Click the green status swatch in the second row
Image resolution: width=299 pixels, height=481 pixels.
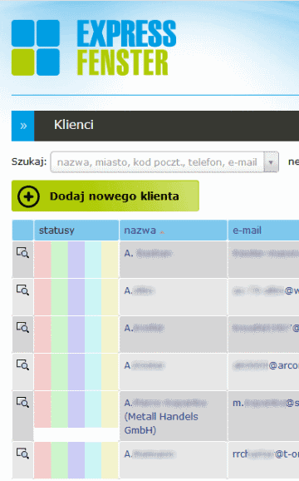(x=59, y=297)
